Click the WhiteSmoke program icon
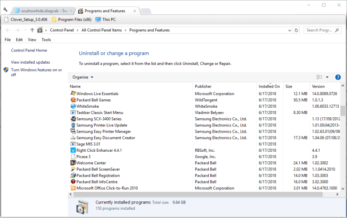 tap(73, 106)
